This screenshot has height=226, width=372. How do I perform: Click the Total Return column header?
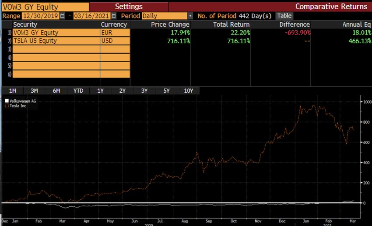pyautogui.click(x=232, y=24)
